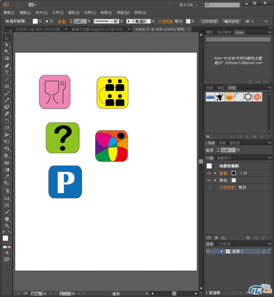The height and width of the screenshot is (297, 274).
Task: Select the Type tool
Action: 7,72
